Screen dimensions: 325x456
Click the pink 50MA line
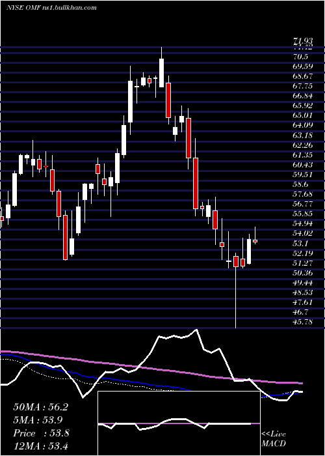(151, 369)
